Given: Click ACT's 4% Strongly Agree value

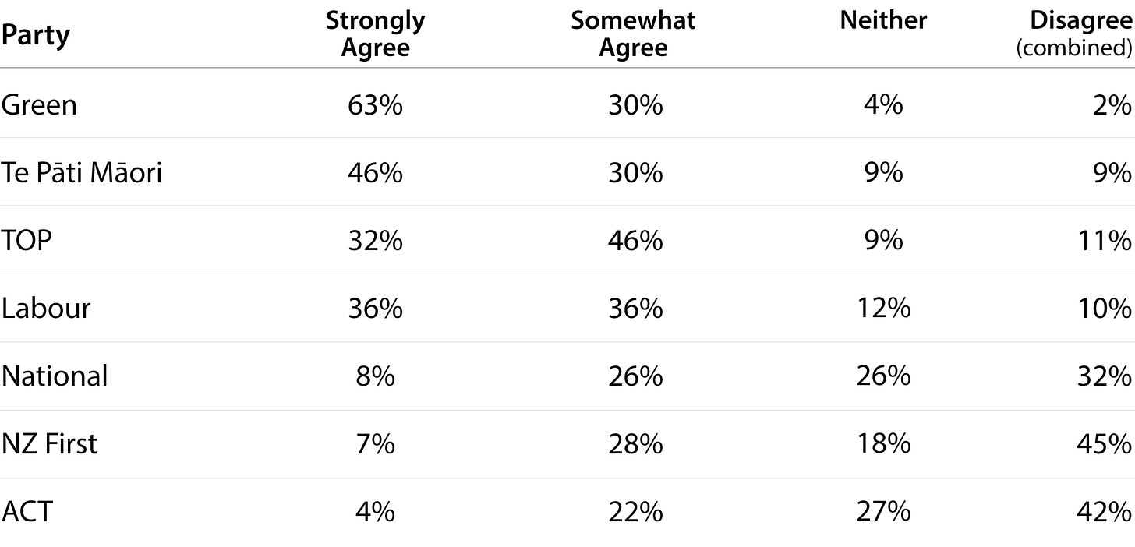Looking at the screenshot, I should click(376, 513).
